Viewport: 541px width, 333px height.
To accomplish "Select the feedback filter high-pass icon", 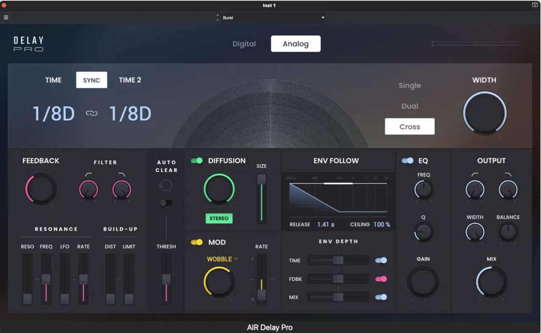I will point(88,174).
